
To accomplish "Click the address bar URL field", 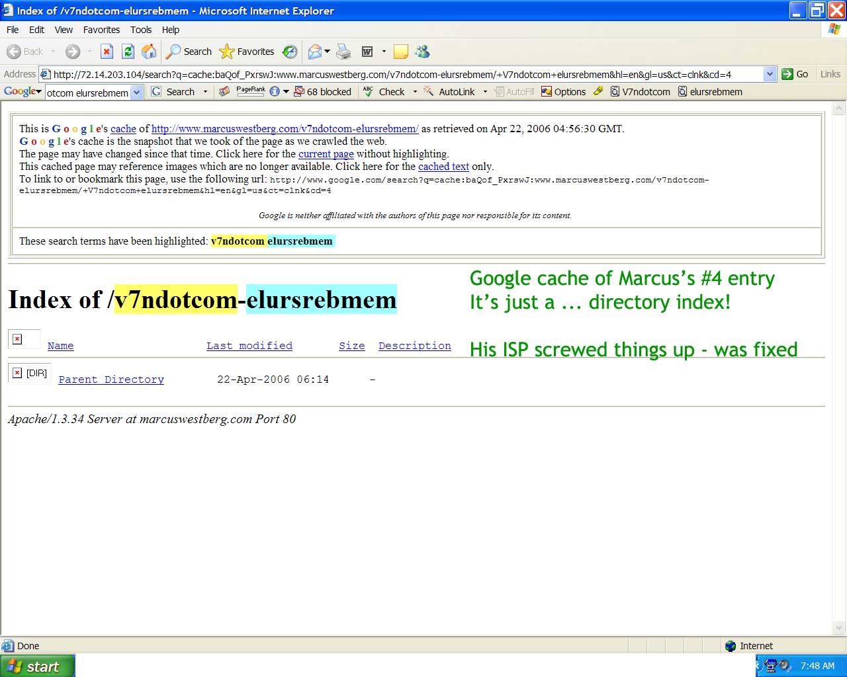I will coord(407,74).
